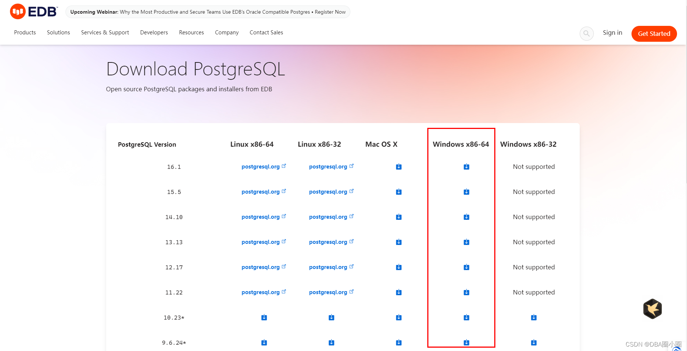Viewport: 687px width, 351px height.
Task: Open the Company menu
Action: coord(227,33)
